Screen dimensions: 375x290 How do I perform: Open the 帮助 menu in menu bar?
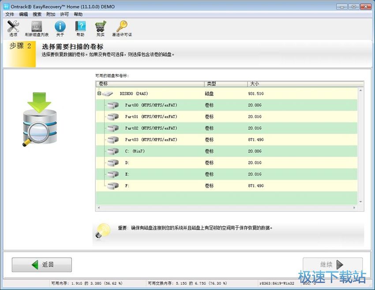click(78, 15)
